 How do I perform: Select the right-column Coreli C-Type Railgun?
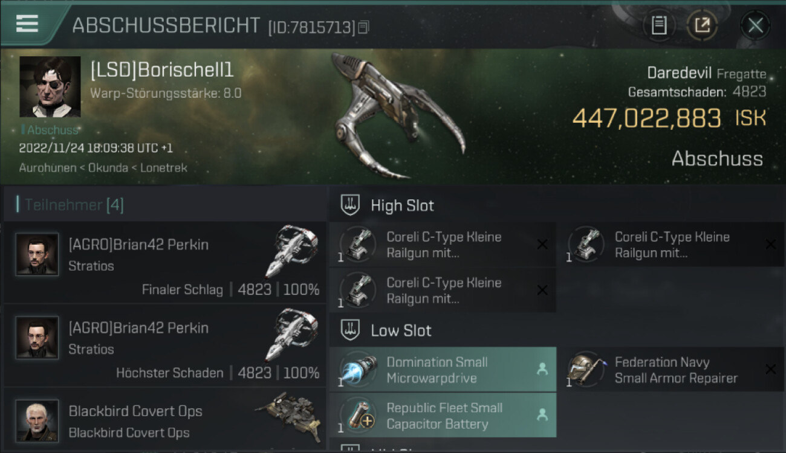[671, 245]
